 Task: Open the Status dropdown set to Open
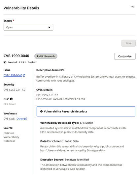(28, 27)
